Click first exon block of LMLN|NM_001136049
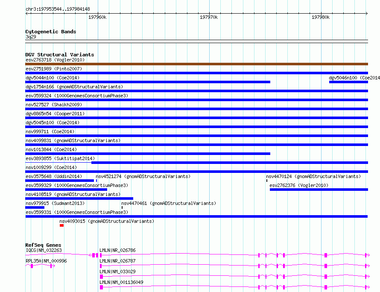380x292 pixels. [x=101, y=287]
